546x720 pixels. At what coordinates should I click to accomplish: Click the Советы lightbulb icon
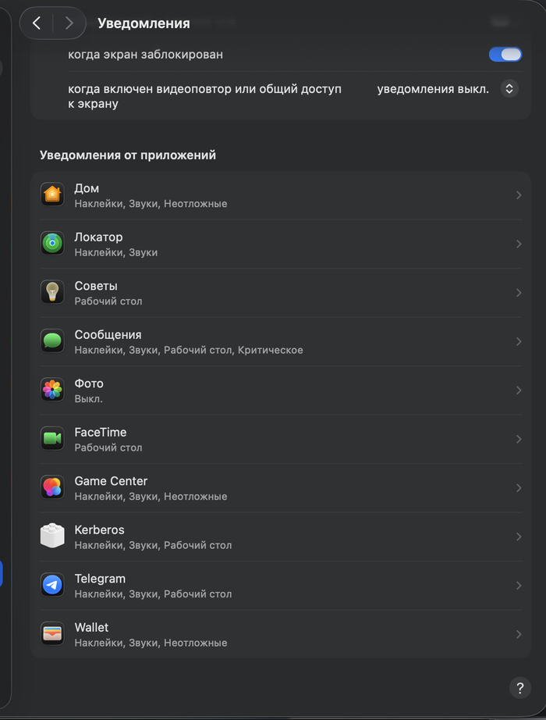pyautogui.click(x=52, y=292)
